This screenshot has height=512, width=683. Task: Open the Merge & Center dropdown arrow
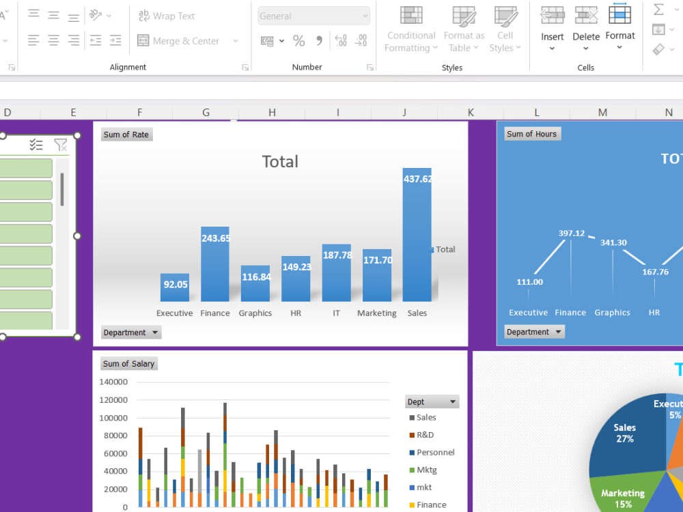[x=236, y=41]
